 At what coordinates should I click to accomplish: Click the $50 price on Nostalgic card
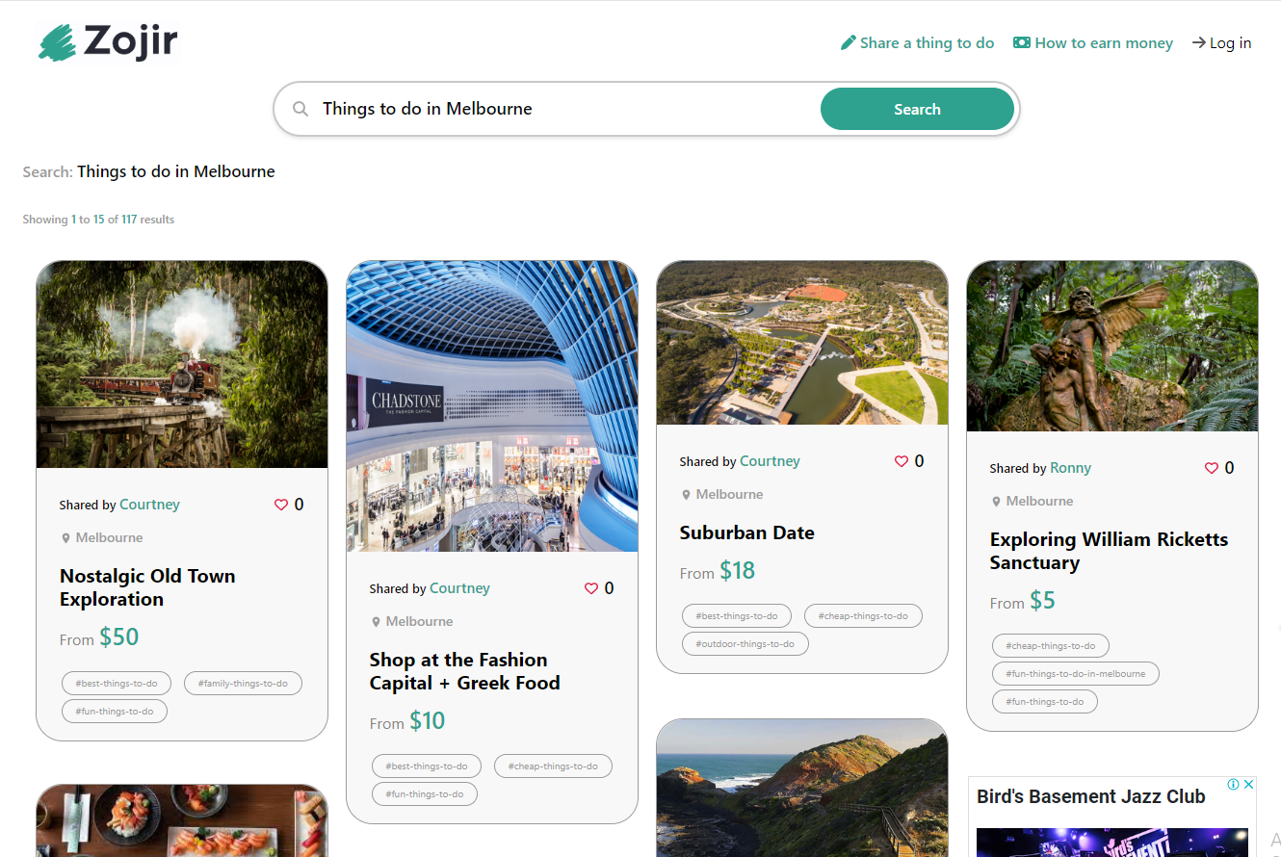119,637
